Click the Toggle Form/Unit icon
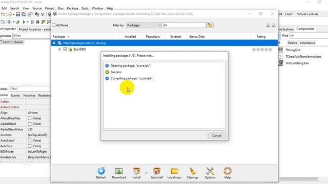Viewport: 328px width, 184px height. (31, 14)
